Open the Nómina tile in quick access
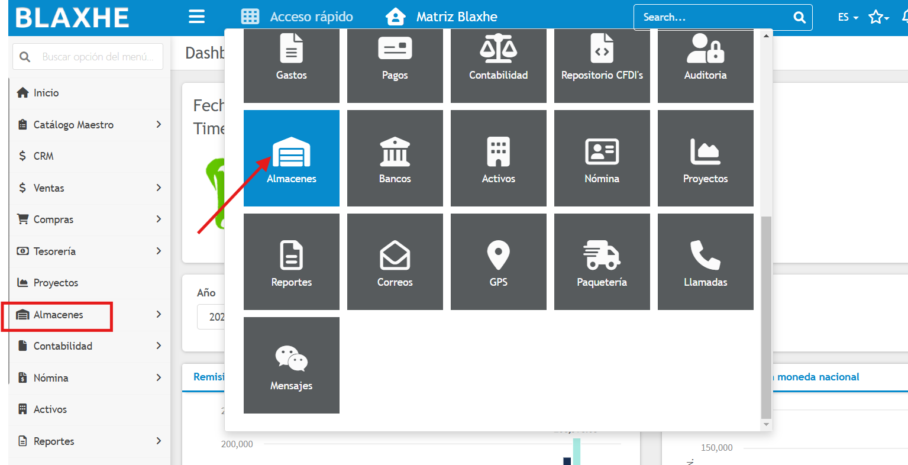This screenshot has height=465, width=908. coord(602,158)
